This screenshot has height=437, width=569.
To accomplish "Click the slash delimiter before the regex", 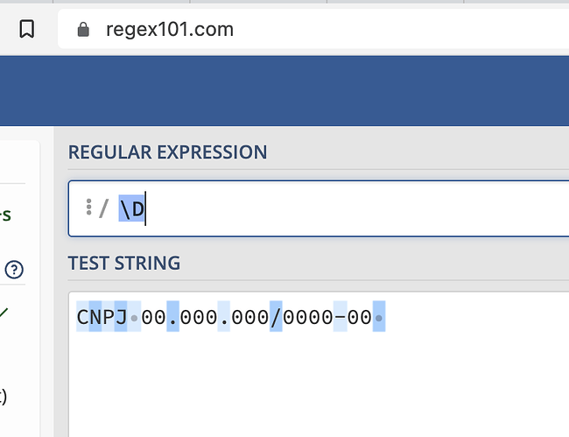I will (x=103, y=208).
